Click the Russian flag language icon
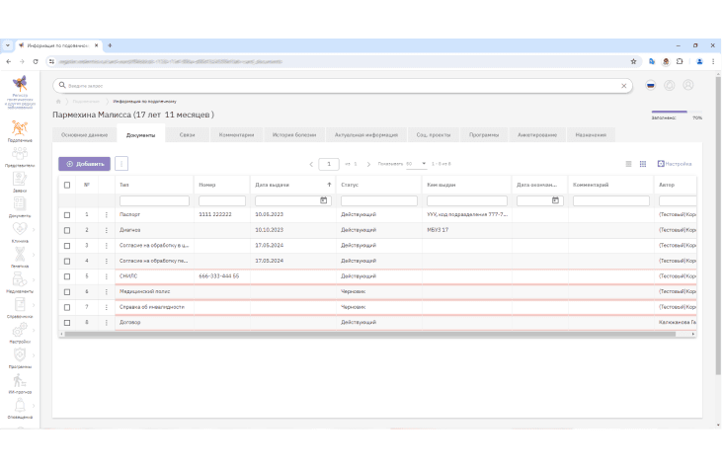Image resolution: width=722 pixels, height=467 pixels. (x=650, y=85)
